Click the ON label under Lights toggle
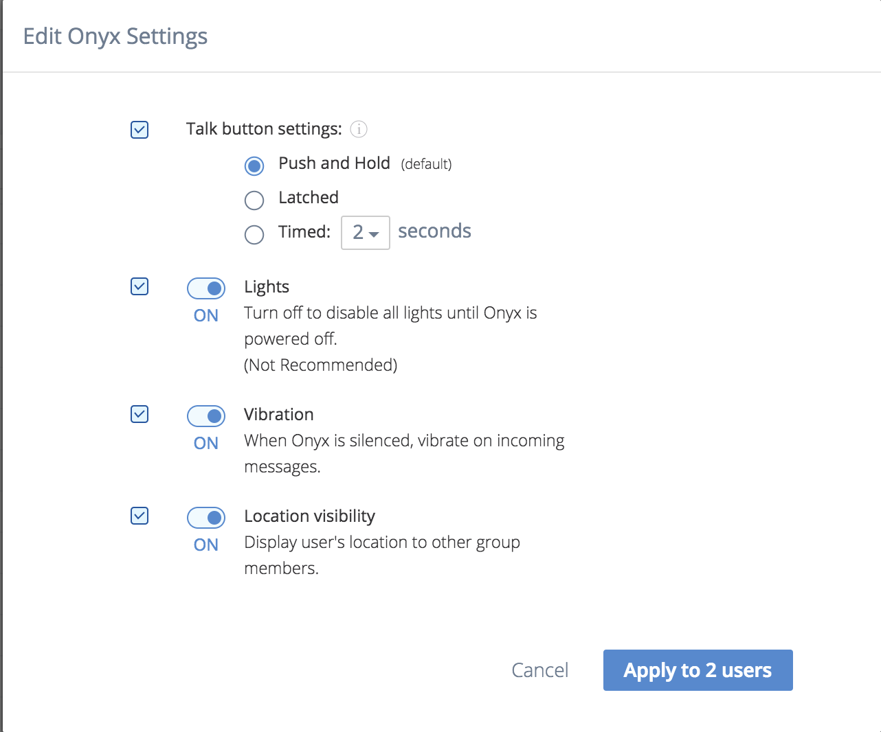The image size is (881, 732). (x=206, y=316)
